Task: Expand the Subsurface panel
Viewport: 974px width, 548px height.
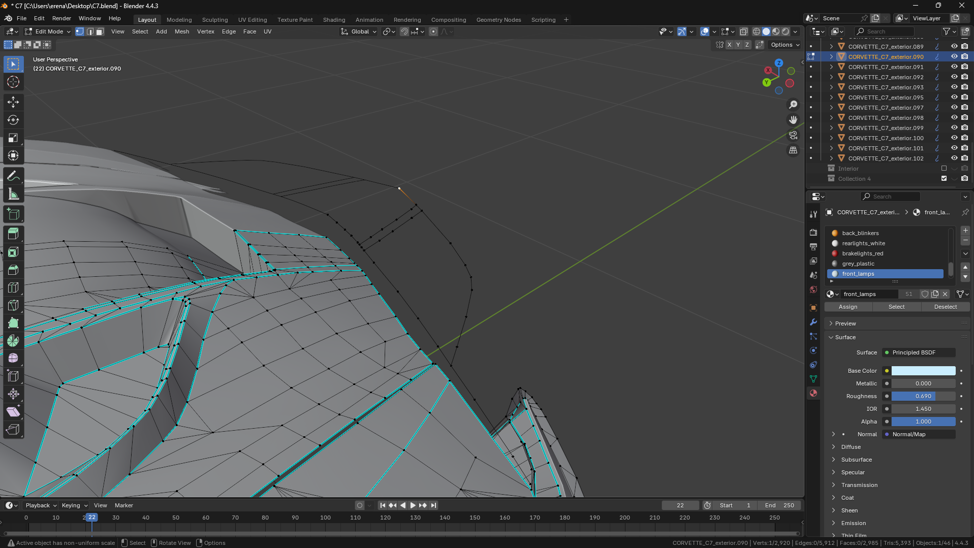Action: click(x=856, y=460)
